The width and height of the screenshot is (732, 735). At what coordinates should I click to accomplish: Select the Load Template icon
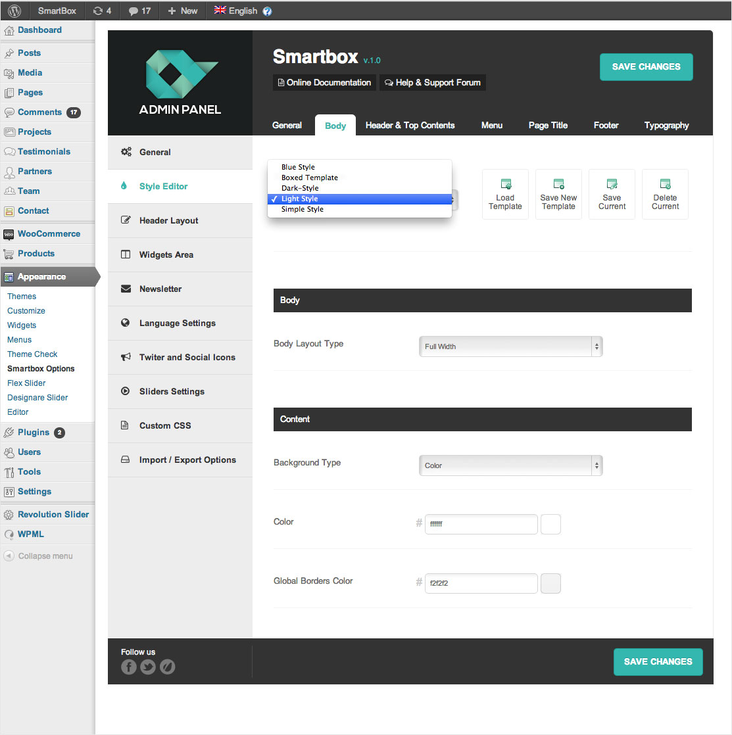click(x=505, y=194)
